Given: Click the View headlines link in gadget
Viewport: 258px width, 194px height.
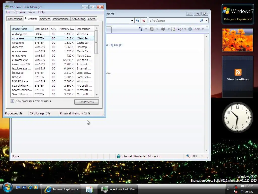Looking at the screenshot, I should click(x=238, y=79).
